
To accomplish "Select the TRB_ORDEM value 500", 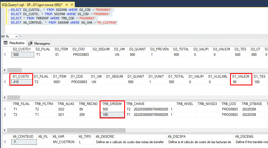I will click(x=112, y=109).
